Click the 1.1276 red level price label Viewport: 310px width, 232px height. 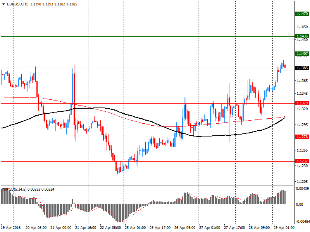(x=302, y=137)
